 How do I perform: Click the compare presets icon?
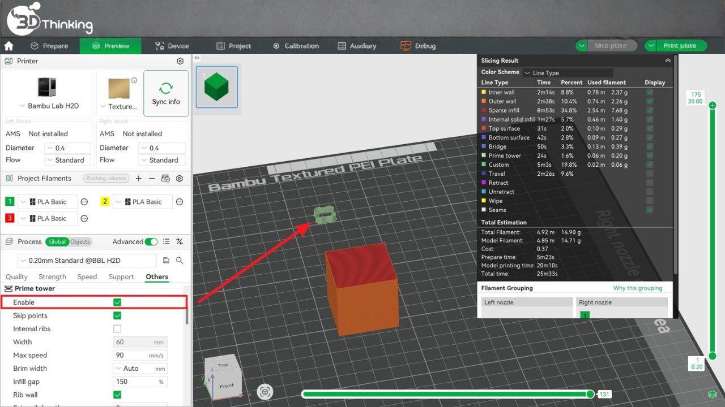[180, 242]
